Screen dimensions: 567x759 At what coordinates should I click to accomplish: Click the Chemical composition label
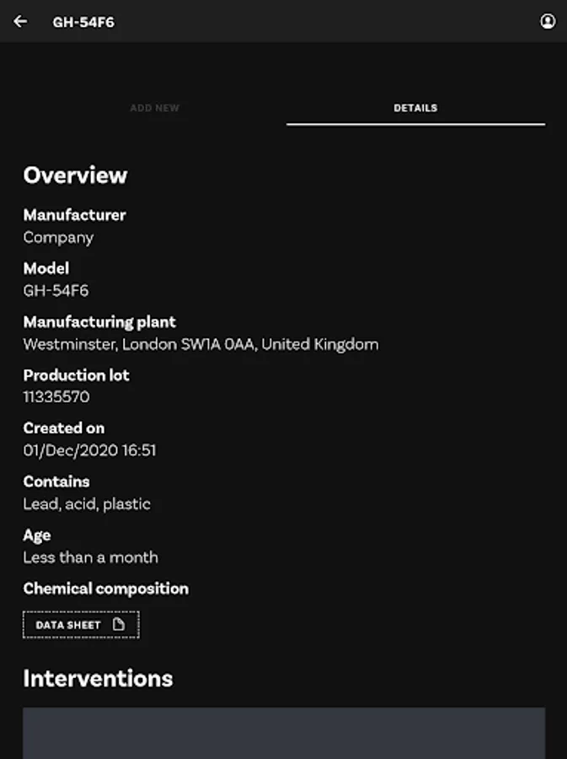point(105,589)
